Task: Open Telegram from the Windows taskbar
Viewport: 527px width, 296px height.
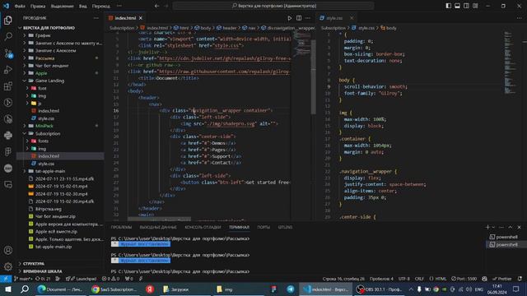Action: [291, 289]
